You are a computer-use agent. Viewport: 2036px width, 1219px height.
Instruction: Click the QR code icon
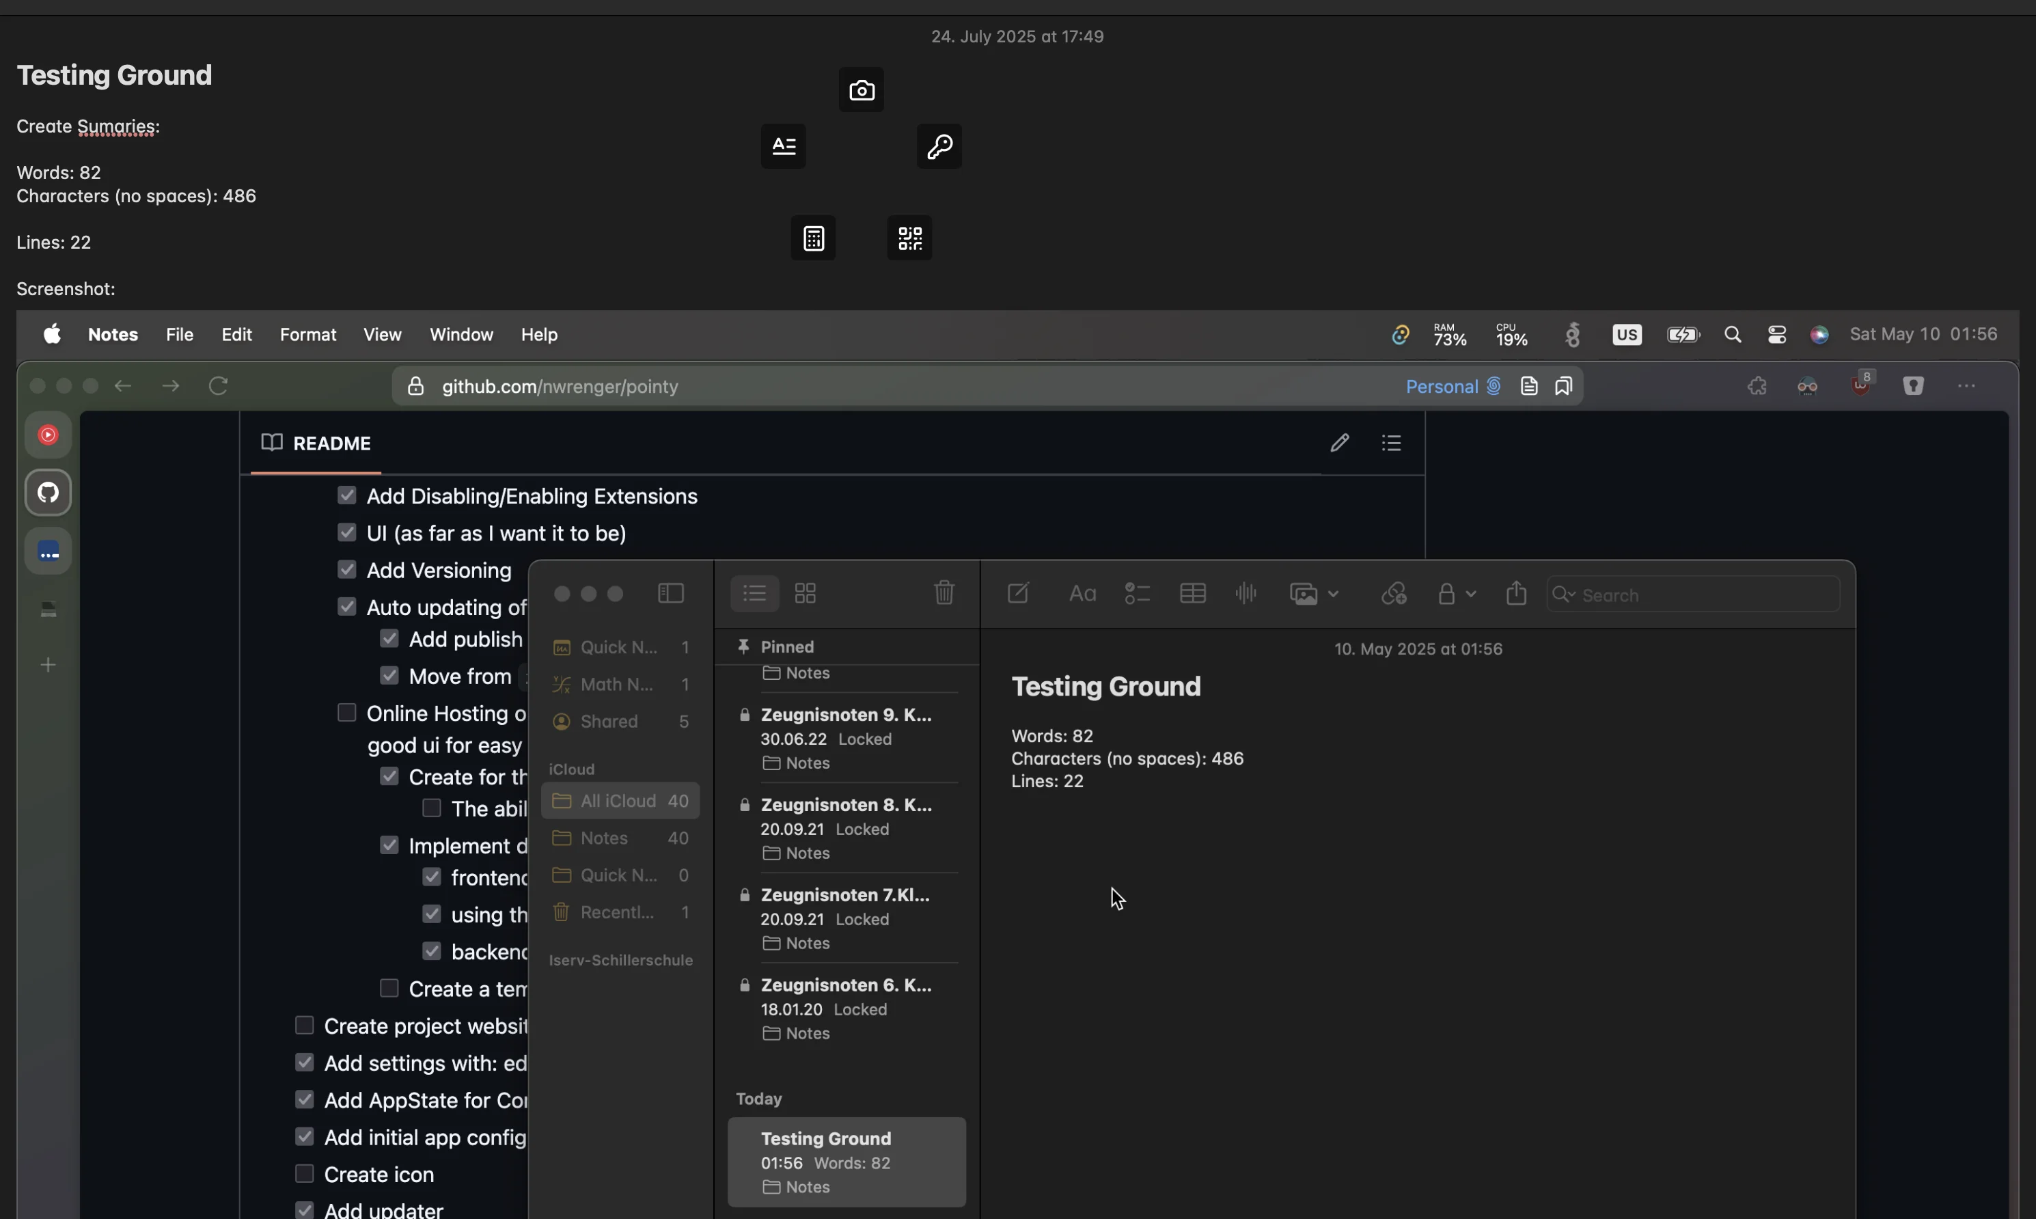(x=909, y=238)
